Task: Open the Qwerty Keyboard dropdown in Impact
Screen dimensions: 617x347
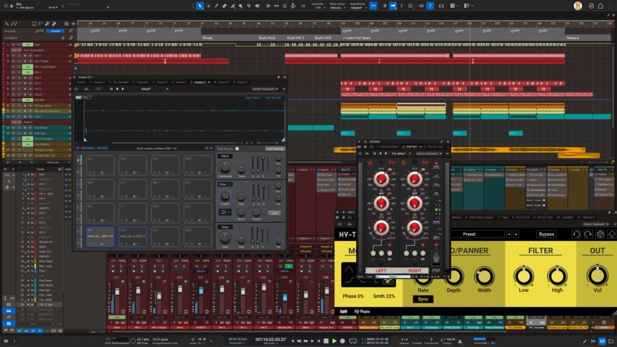Action: coord(264,89)
